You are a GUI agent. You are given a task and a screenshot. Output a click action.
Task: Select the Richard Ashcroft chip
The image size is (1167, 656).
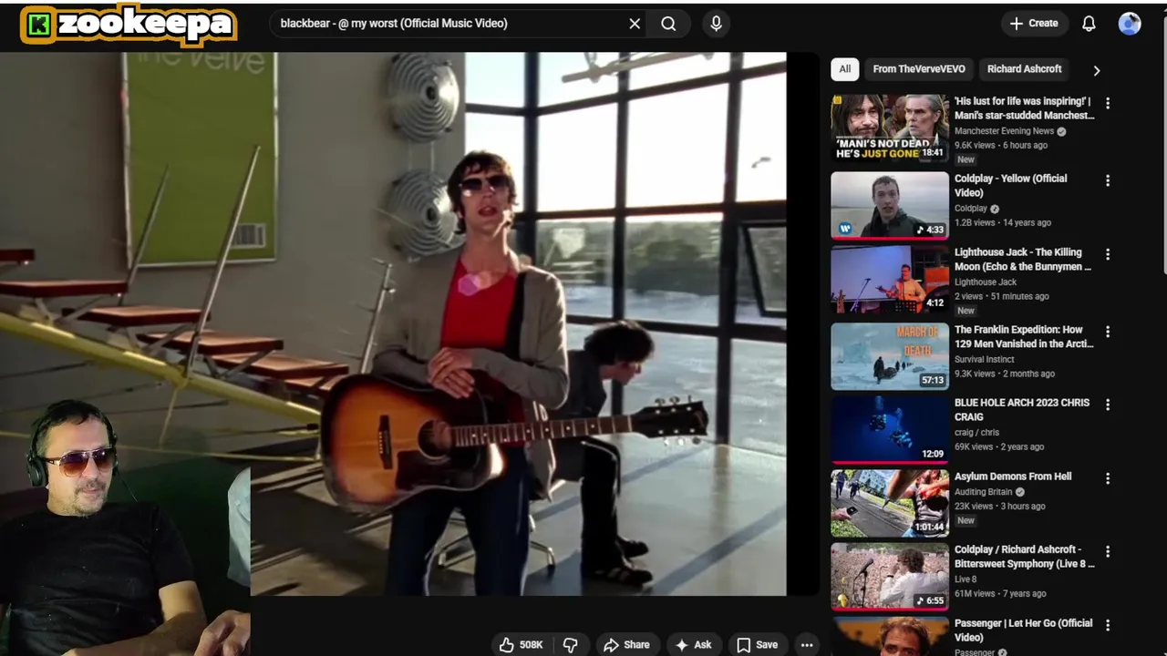(1024, 69)
